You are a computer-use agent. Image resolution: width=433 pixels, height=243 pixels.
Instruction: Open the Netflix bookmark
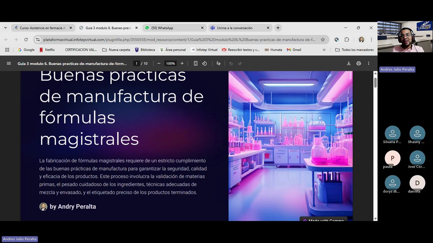point(47,50)
